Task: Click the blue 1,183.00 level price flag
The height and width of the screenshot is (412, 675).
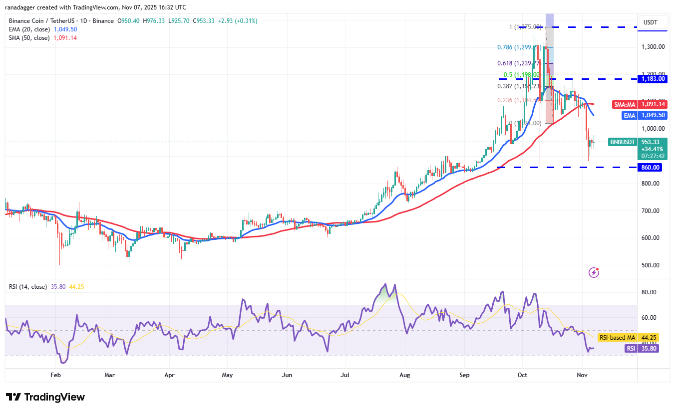Action: 652,79
